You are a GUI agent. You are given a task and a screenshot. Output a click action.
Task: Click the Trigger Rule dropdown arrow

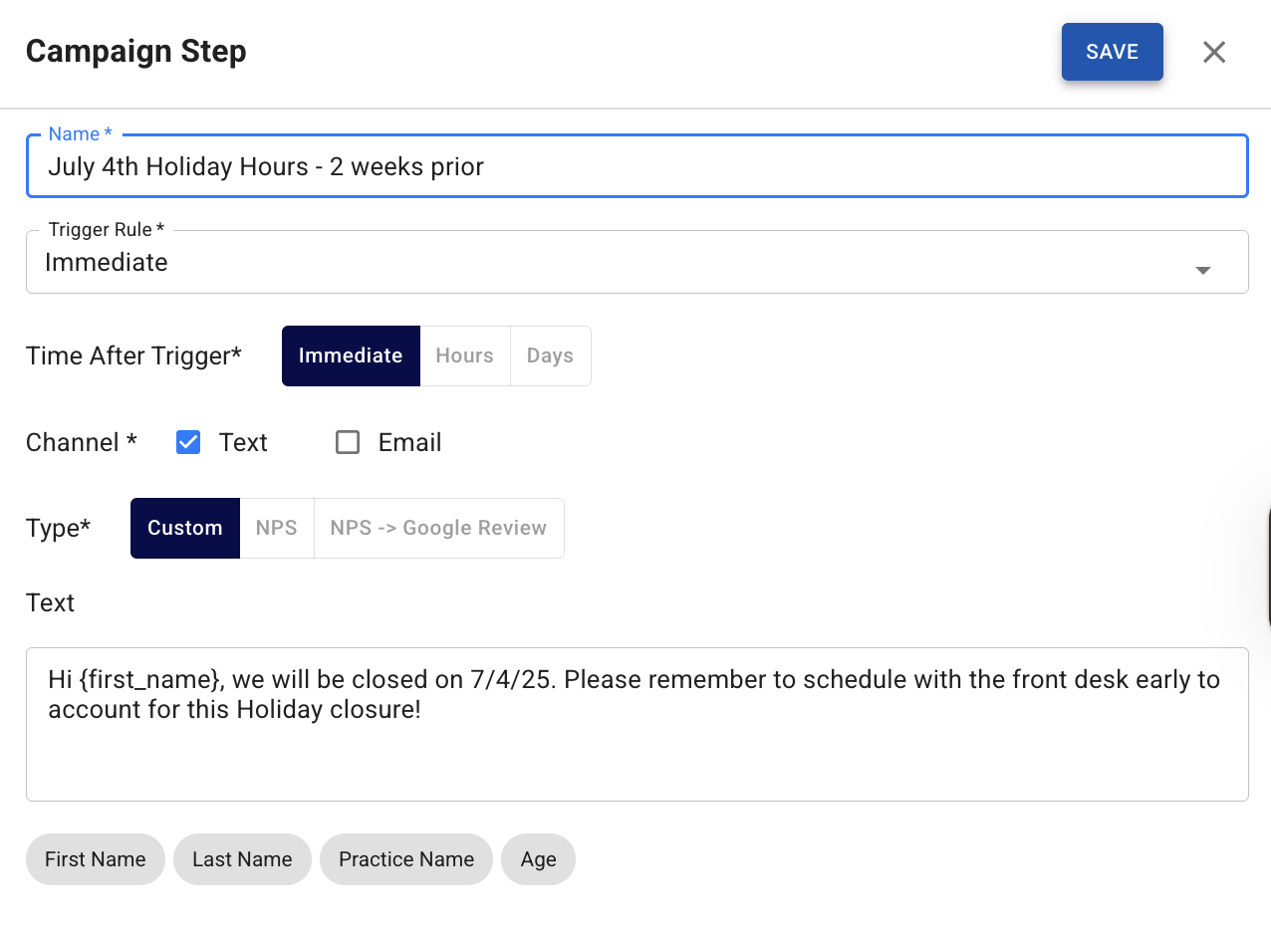click(1202, 270)
